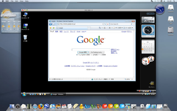Launch Firefox from the Vista Quick Launch bar
The width and height of the screenshot is (177, 111).
click(x=38, y=94)
